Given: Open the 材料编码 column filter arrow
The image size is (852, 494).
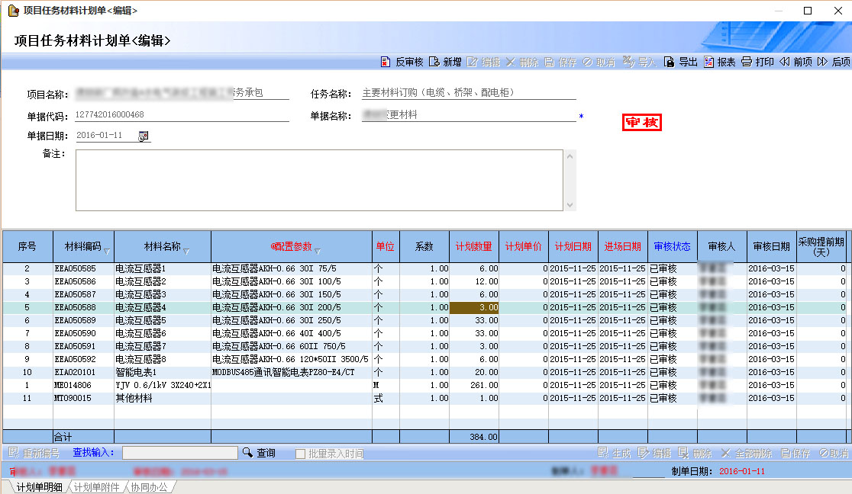Looking at the screenshot, I should click(x=106, y=251).
